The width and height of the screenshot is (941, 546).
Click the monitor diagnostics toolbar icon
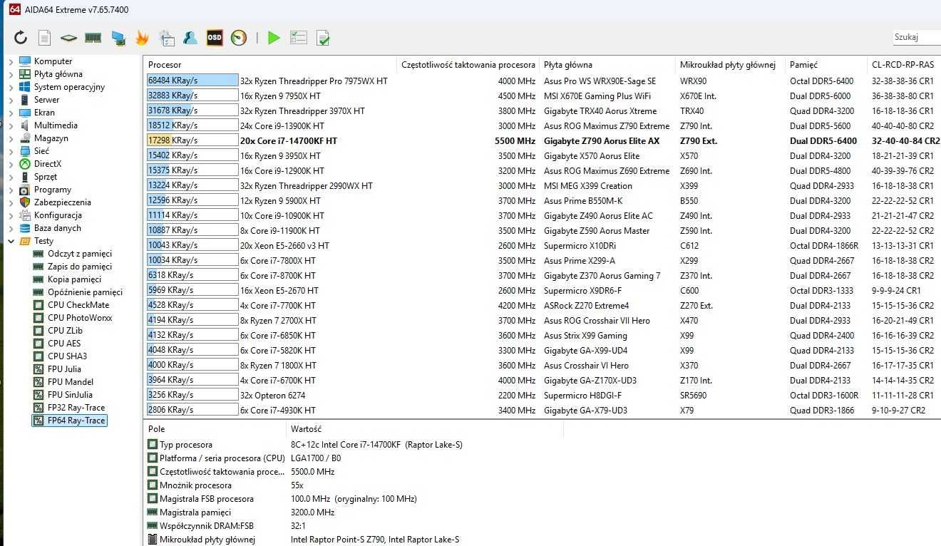point(118,38)
